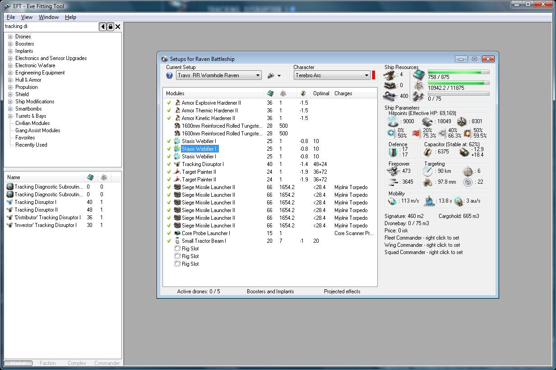
Task: Toggle the checkmark of Armor Explosive Hardener II
Action: (169, 103)
